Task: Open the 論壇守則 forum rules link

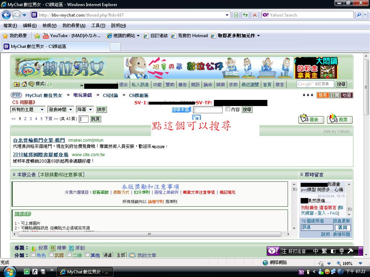Action: pos(156,202)
